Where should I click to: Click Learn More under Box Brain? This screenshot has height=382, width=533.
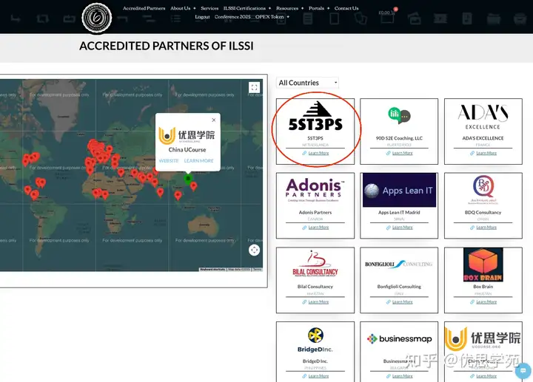[486, 301]
